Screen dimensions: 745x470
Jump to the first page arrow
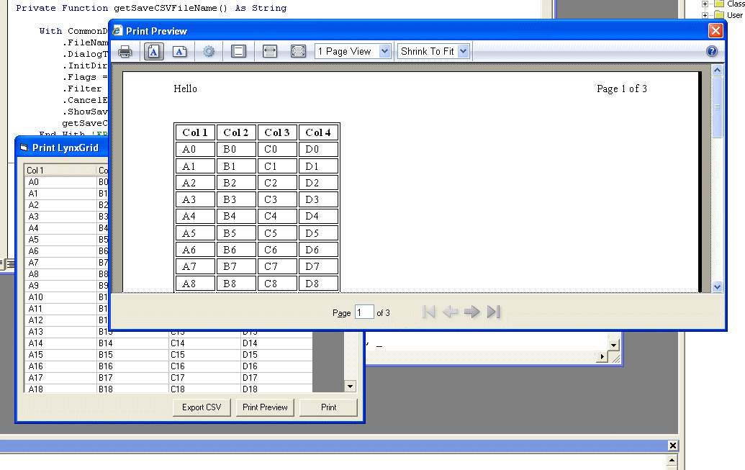tap(429, 312)
